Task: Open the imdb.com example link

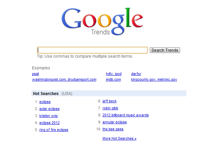Action: [x=113, y=80]
